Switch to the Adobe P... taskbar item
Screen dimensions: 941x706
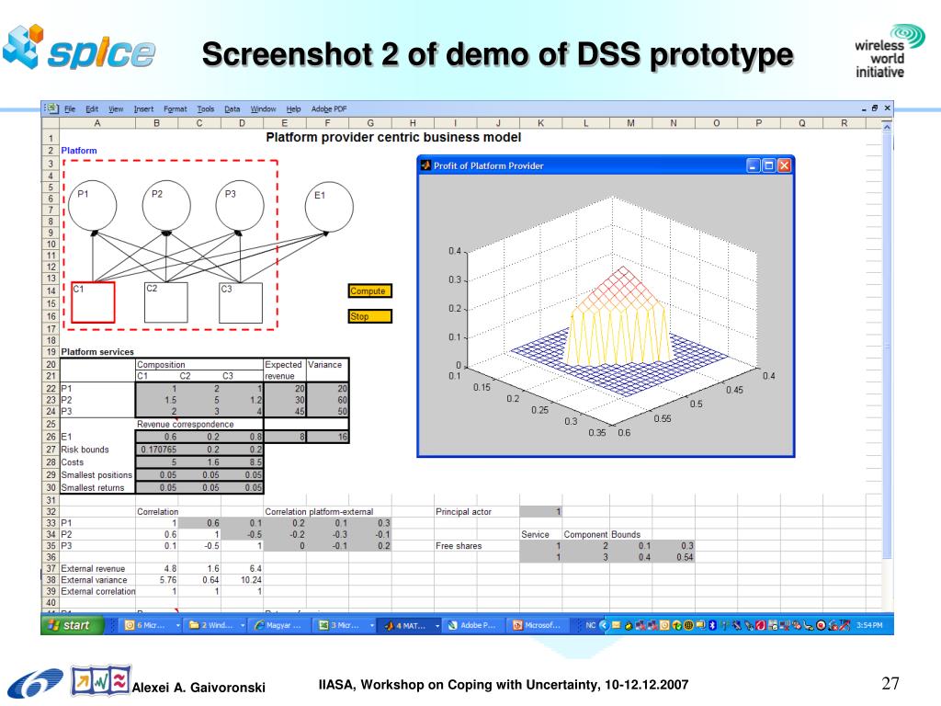[x=473, y=625]
